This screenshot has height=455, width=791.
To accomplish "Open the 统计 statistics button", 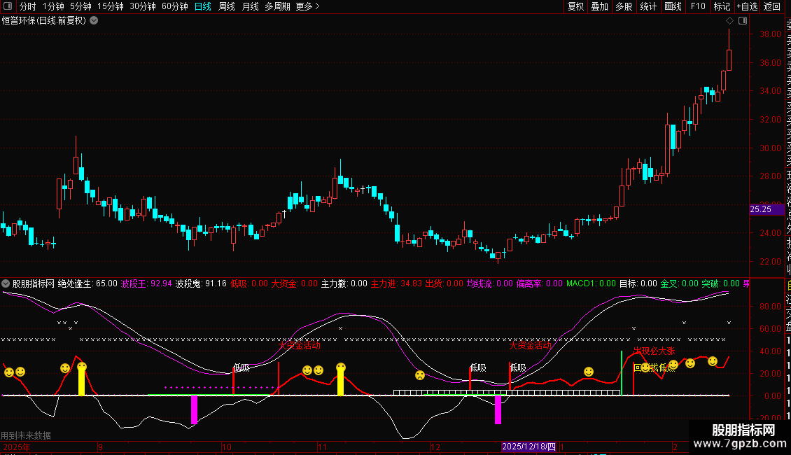I will (648, 6).
